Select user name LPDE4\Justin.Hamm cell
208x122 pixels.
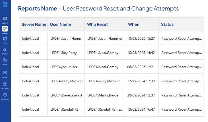66,39
